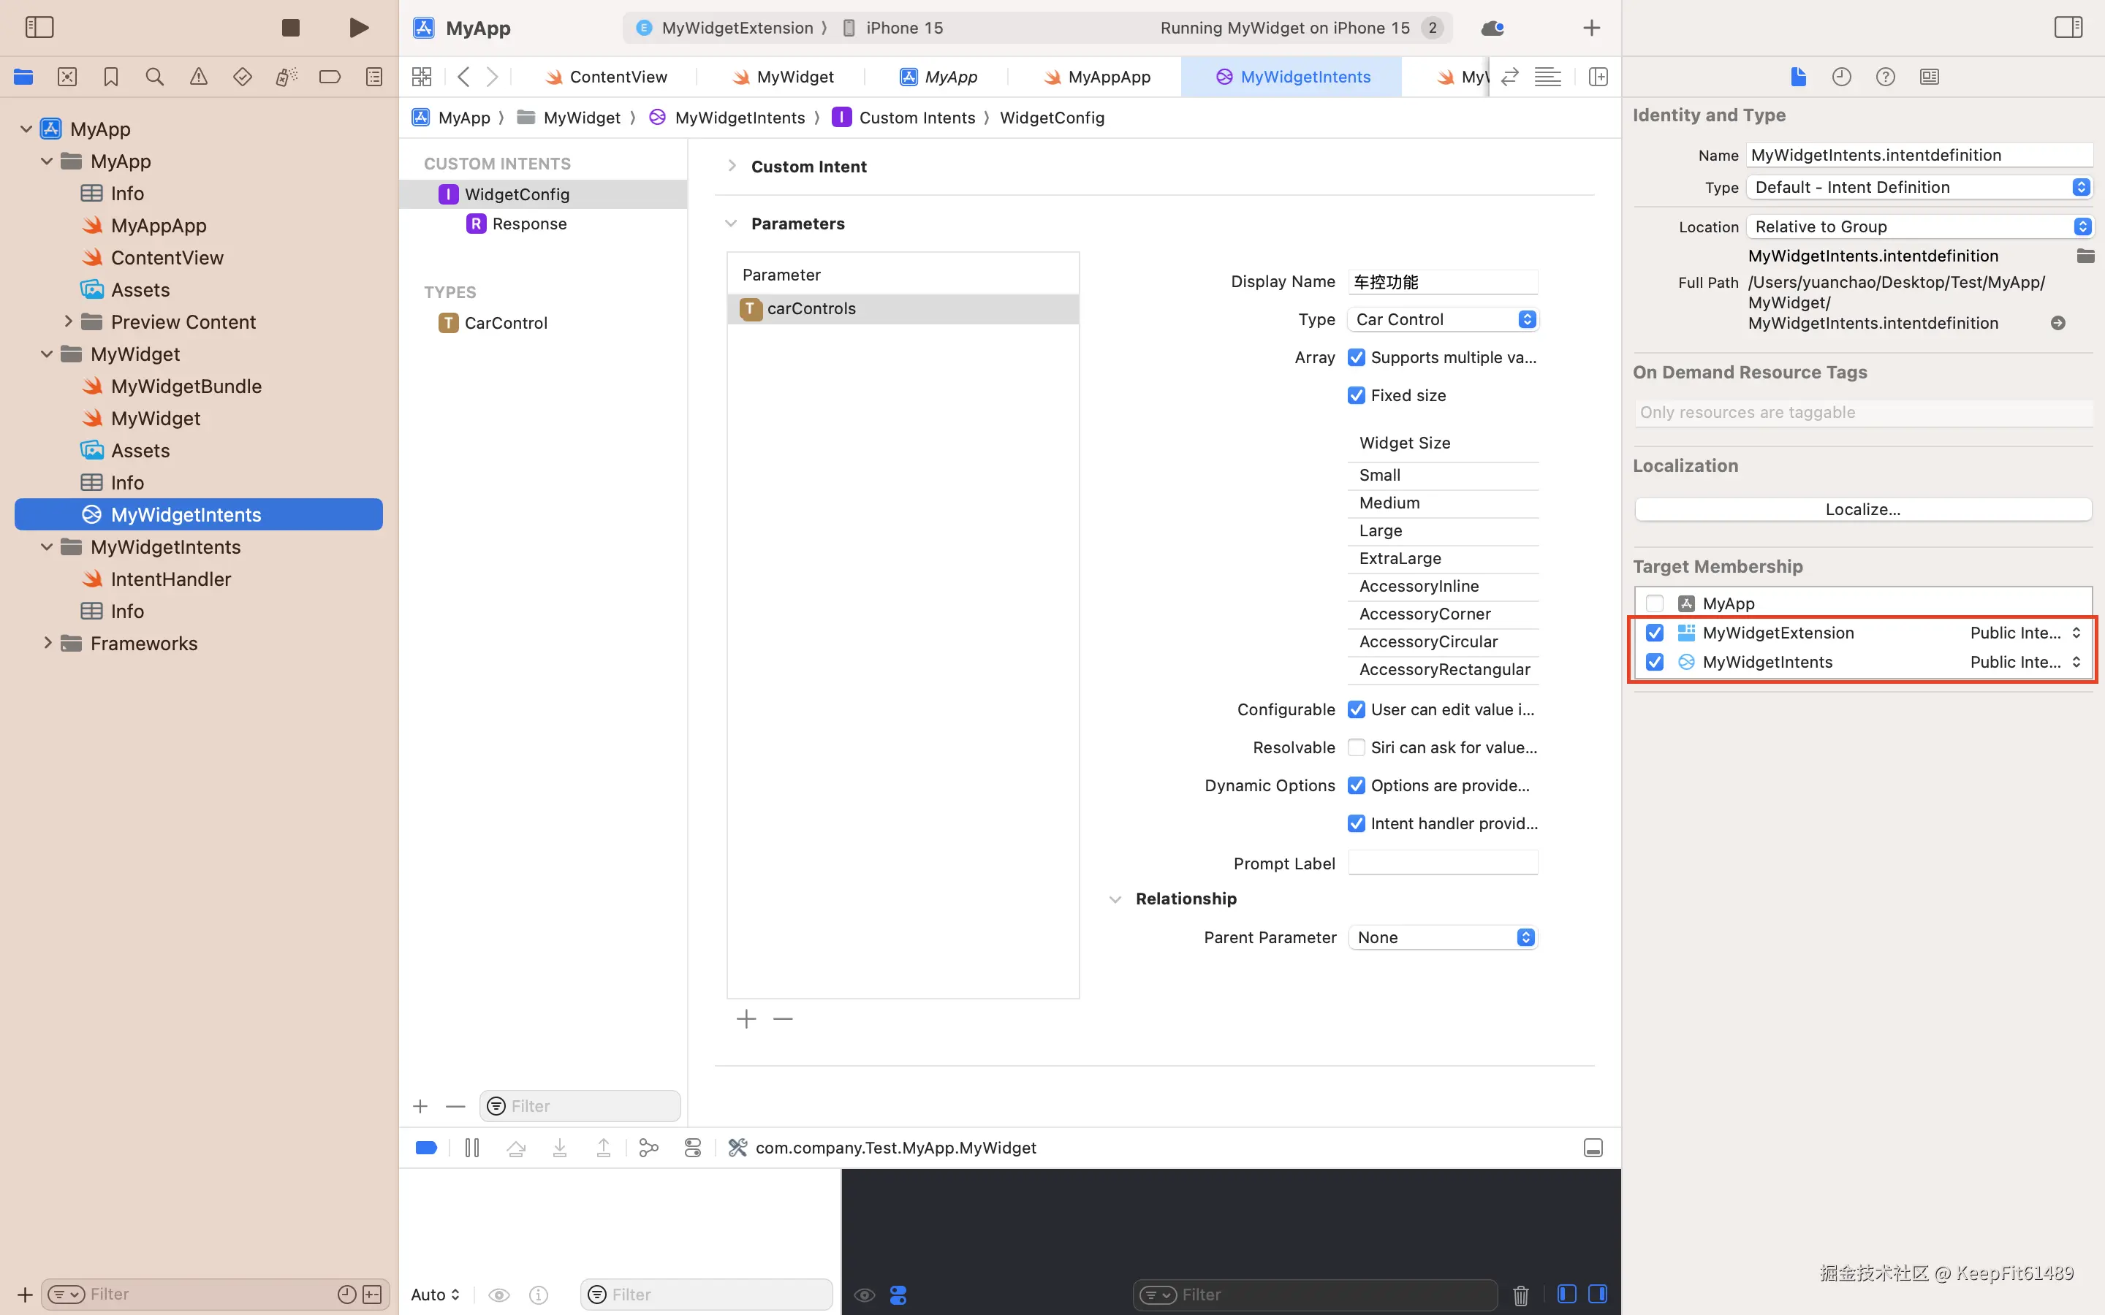Expand the Custom Intent section
Screen dimensions: 2105x1315
tap(732, 166)
